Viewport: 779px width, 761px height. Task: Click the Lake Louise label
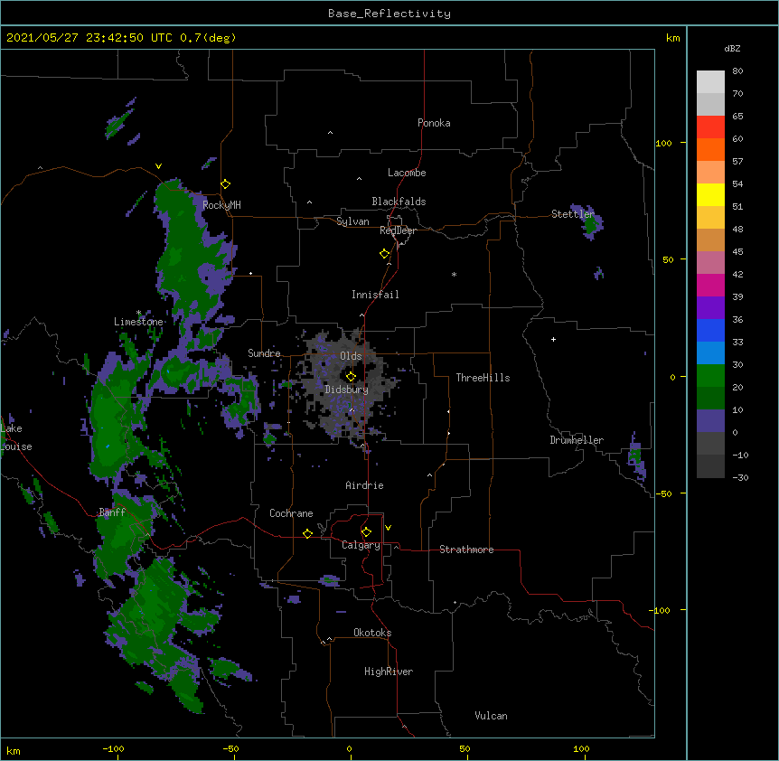(14, 437)
